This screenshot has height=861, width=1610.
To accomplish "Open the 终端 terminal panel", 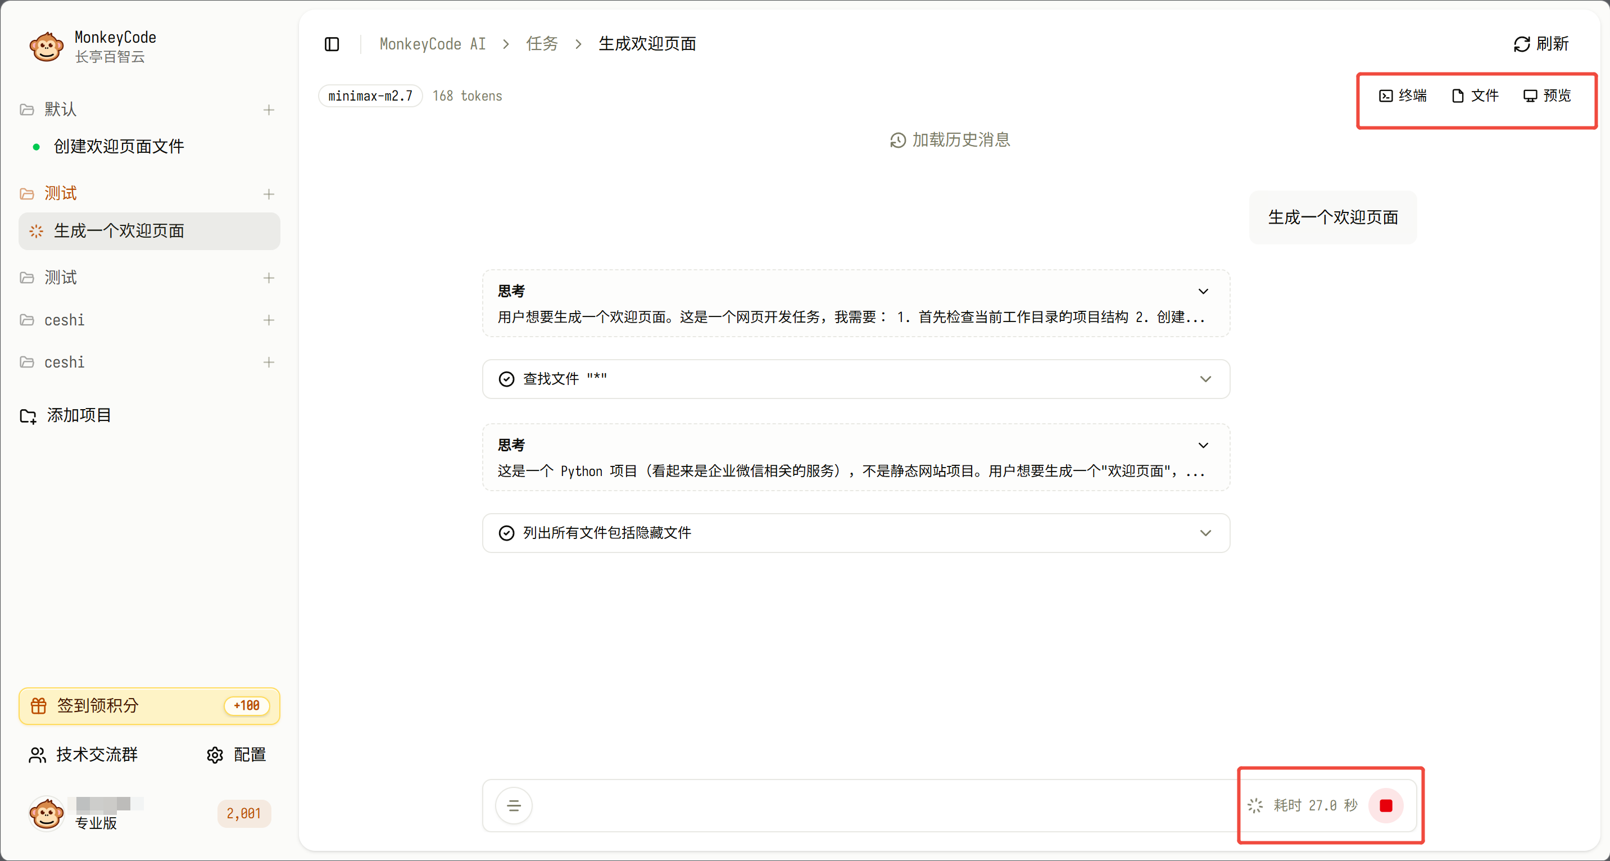I will tap(1403, 96).
